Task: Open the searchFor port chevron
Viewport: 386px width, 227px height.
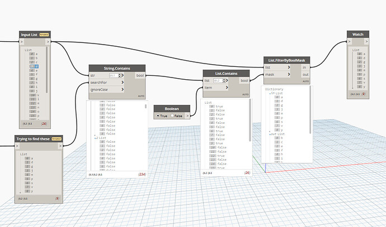Action: click(123, 83)
